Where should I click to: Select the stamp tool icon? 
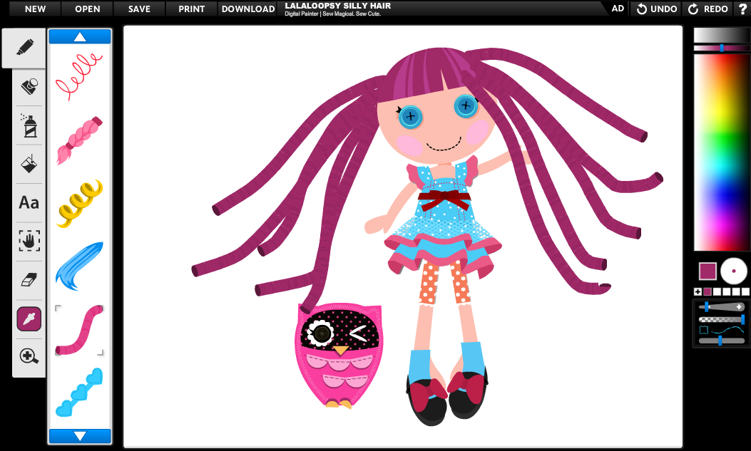[29, 86]
